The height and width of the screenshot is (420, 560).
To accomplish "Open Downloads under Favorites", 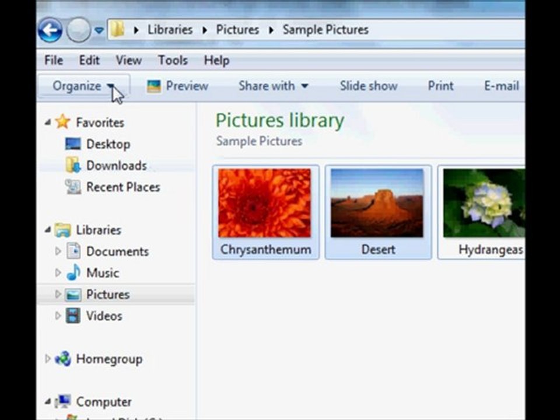I will (x=117, y=166).
